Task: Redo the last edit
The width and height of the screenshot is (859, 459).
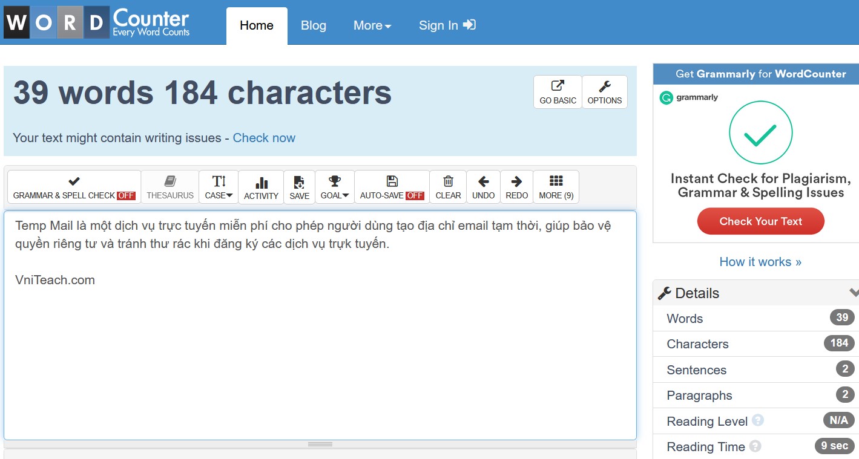Action: pos(516,186)
